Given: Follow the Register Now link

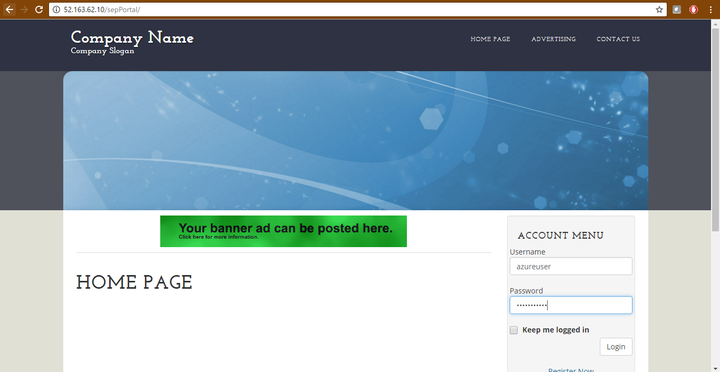Looking at the screenshot, I should (x=571, y=369).
